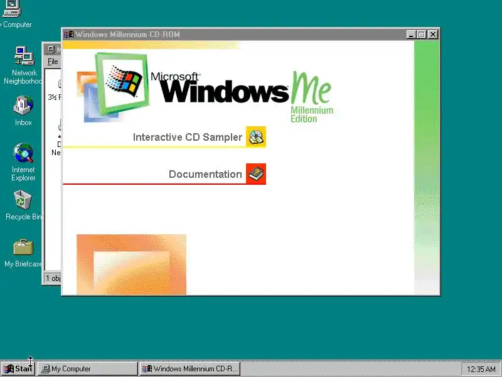Click the Windows Millennium CD-R... taskbar button

click(x=190, y=369)
